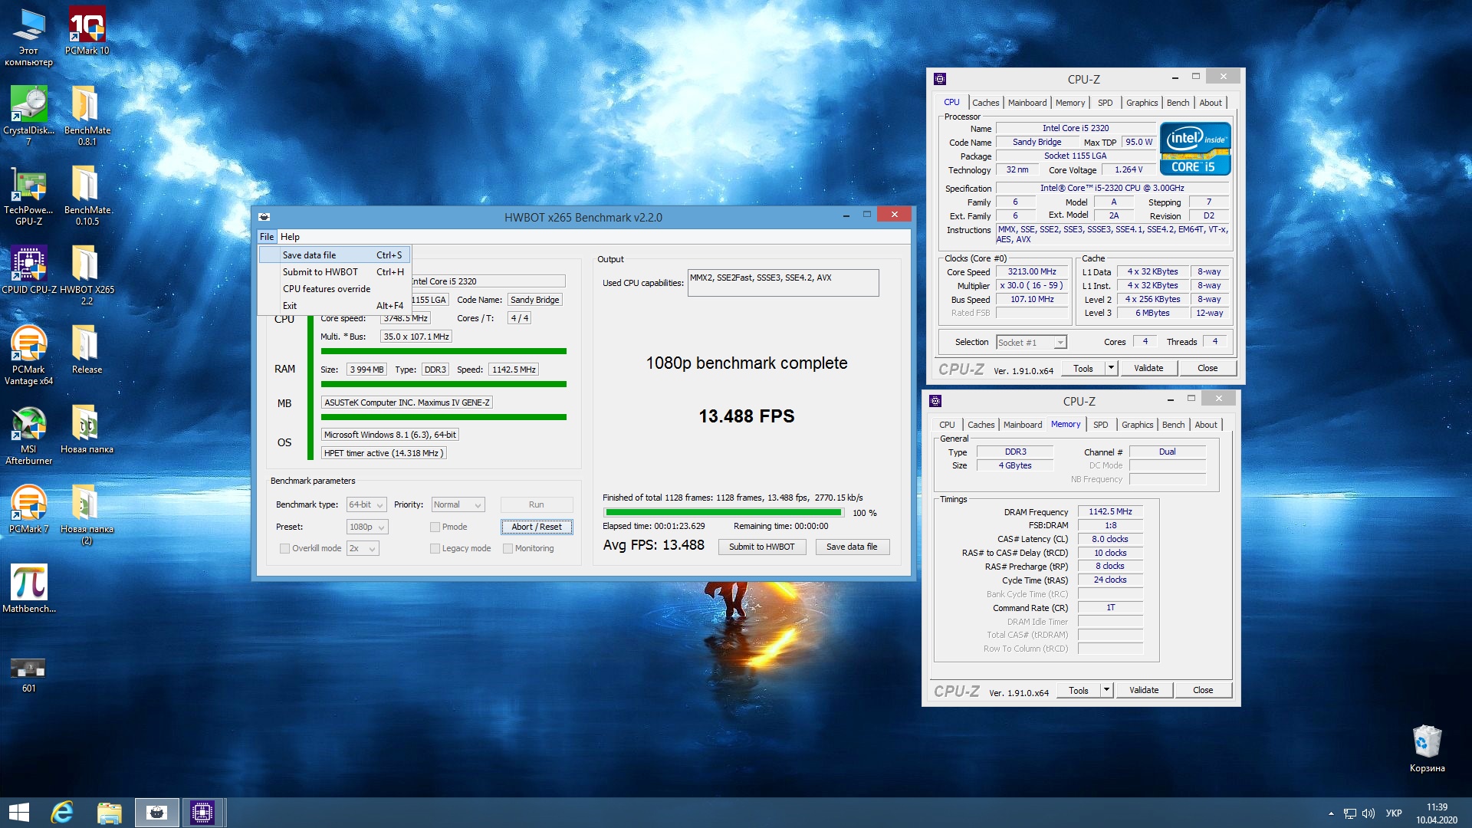Open the 601 desktop icon
This screenshot has width=1472, height=828.
click(x=28, y=675)
